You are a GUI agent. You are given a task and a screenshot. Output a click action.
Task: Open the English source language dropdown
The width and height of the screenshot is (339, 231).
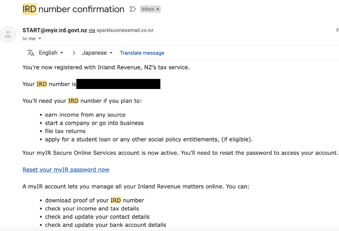coord(51,53)
